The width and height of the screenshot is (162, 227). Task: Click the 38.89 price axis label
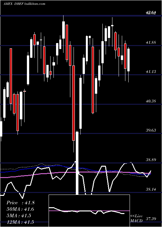[x=151, y=160]
